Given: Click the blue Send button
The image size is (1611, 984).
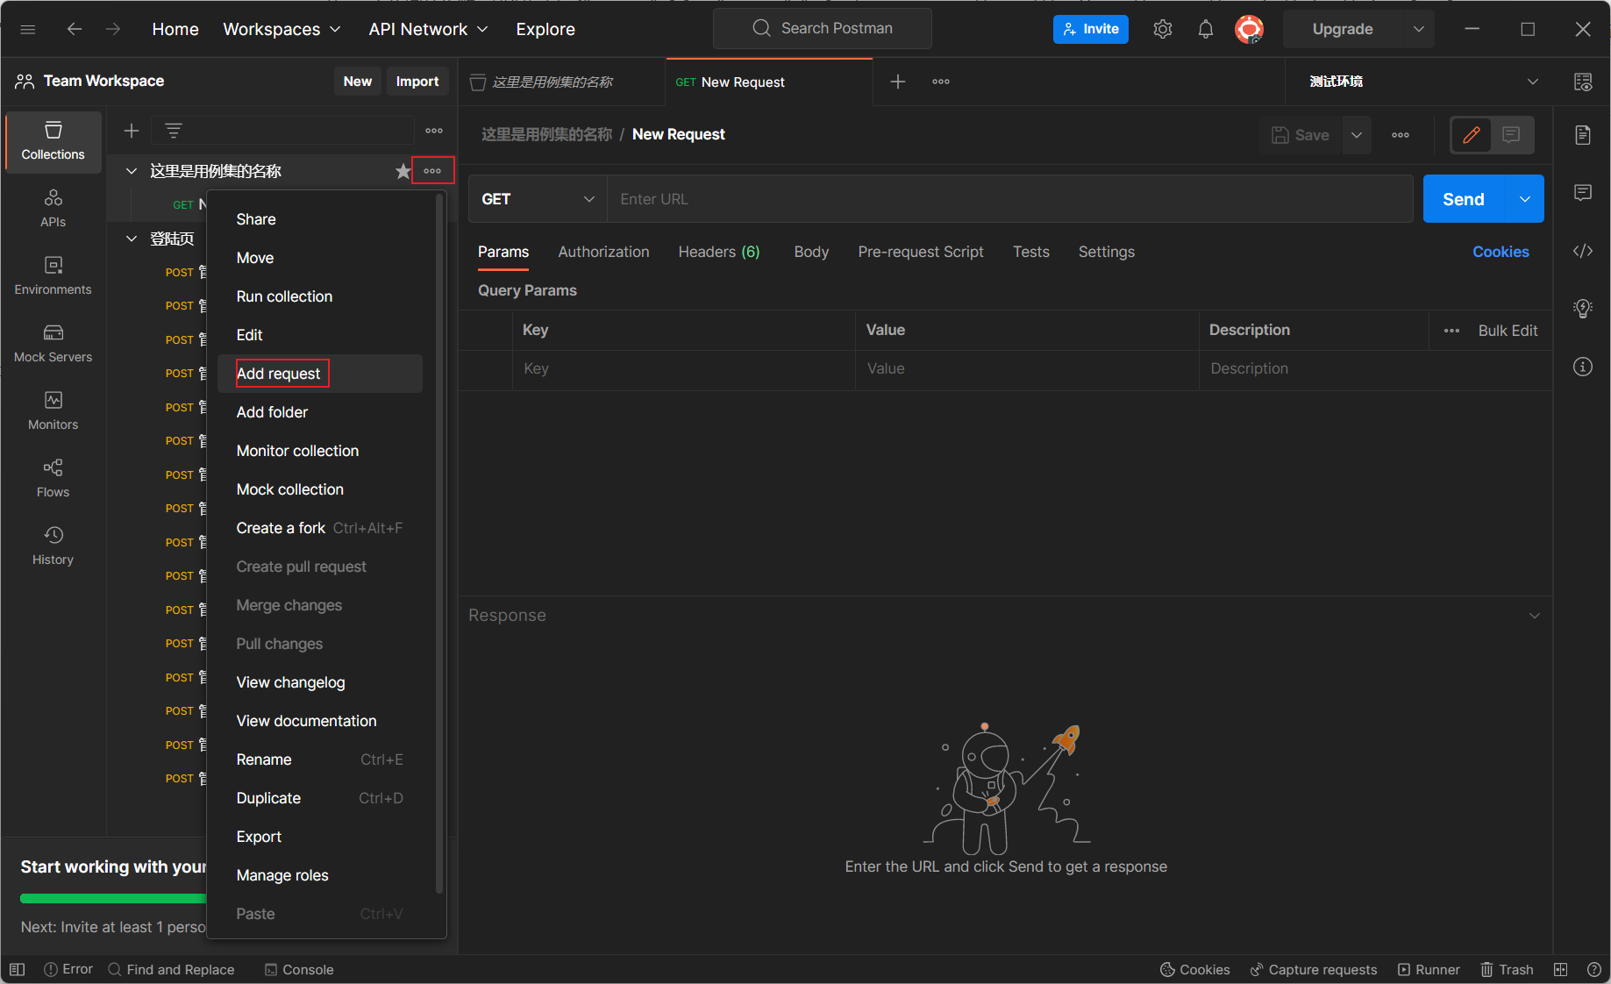Looking at the screenshot, I should tap(1463, 199).
